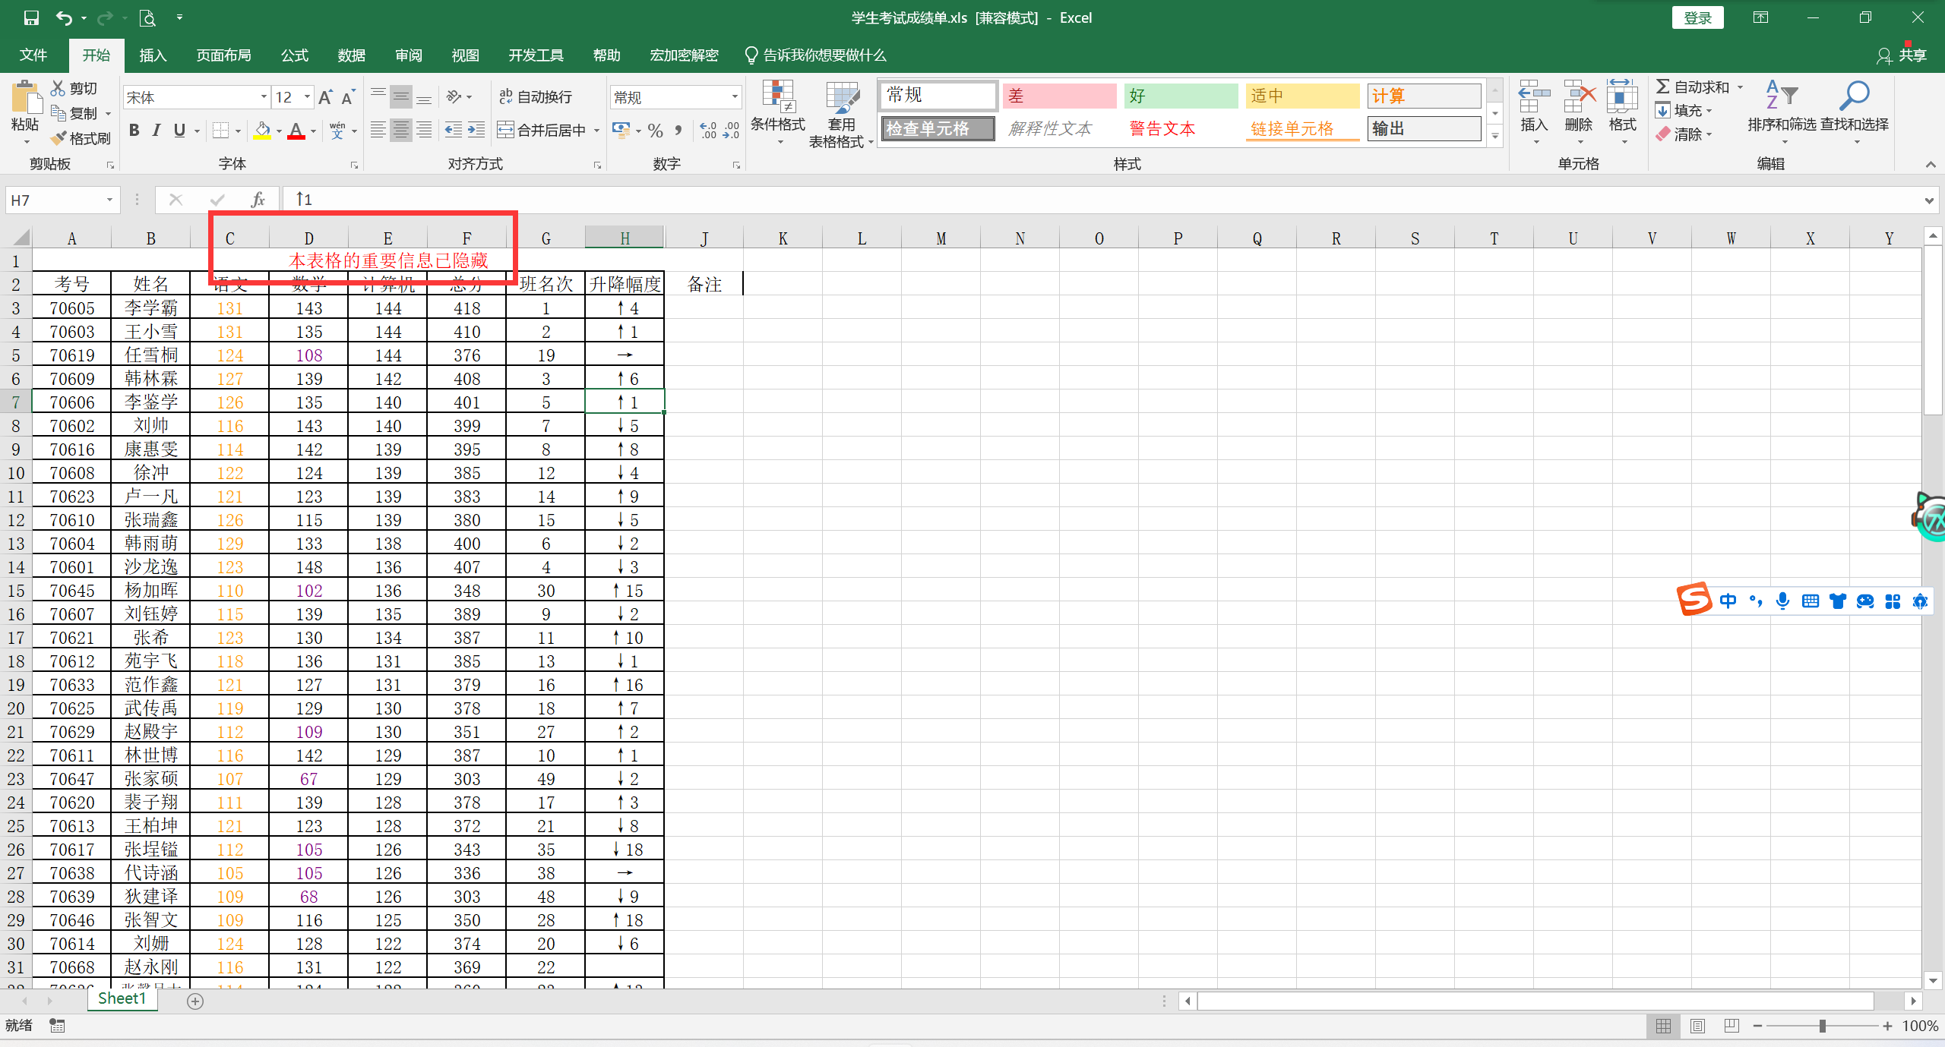Viewport: 1945px width, 1047px height.
Task: Open the font name dropdown showing 宋体
Action: point(264,96)
